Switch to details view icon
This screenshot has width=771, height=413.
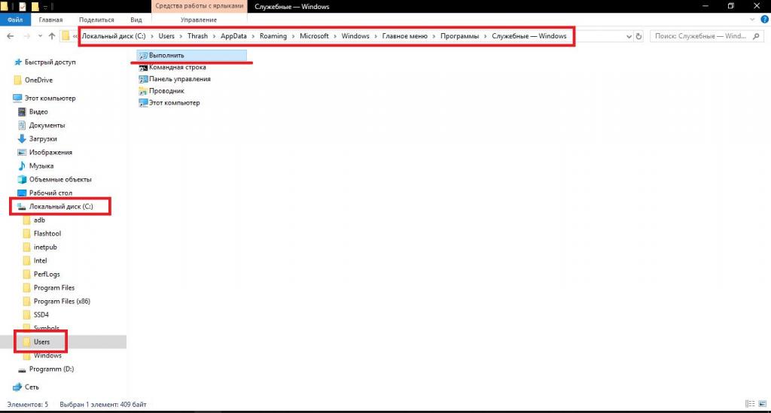pos(751,404)
